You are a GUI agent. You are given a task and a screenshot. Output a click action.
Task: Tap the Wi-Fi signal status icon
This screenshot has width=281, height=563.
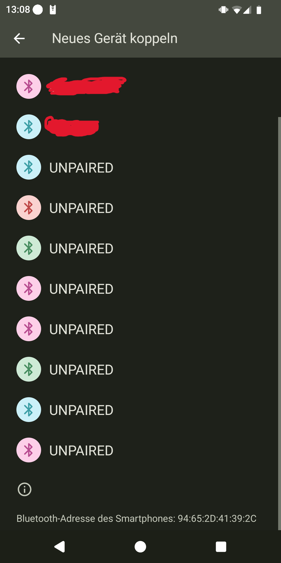tap(237, 10)
